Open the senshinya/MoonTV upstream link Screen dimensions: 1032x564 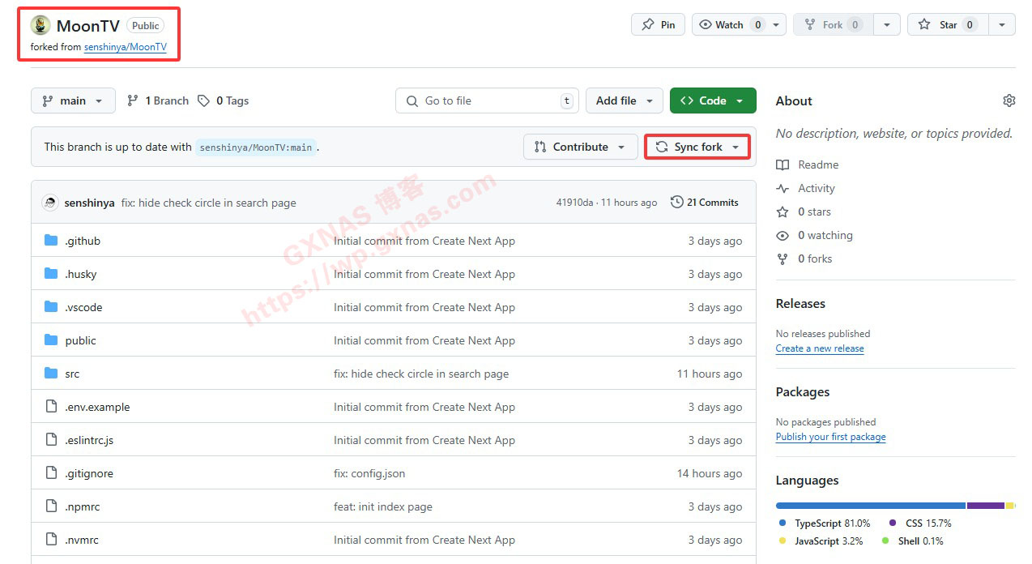click(126, 47)
